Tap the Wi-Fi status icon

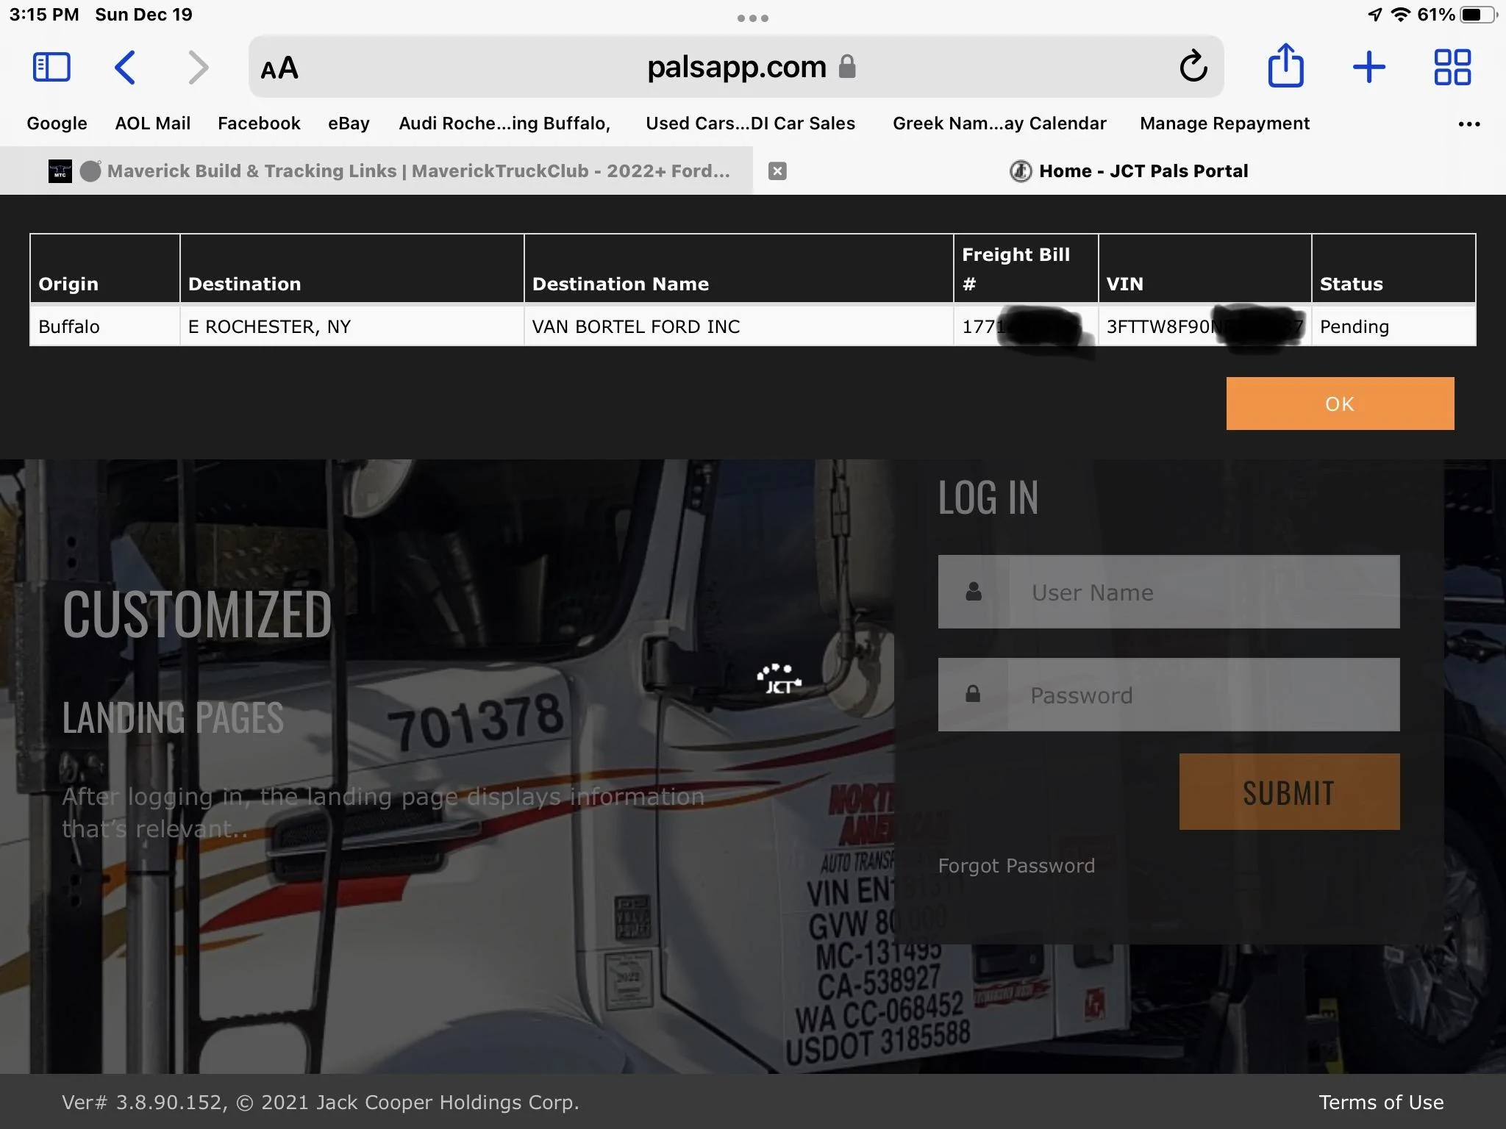pos(1400,15)
